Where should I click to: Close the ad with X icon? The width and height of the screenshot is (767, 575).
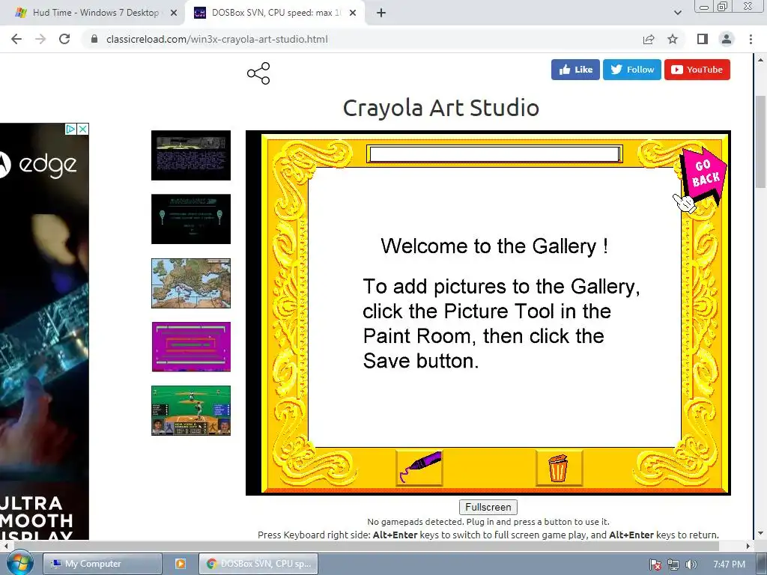83,129
